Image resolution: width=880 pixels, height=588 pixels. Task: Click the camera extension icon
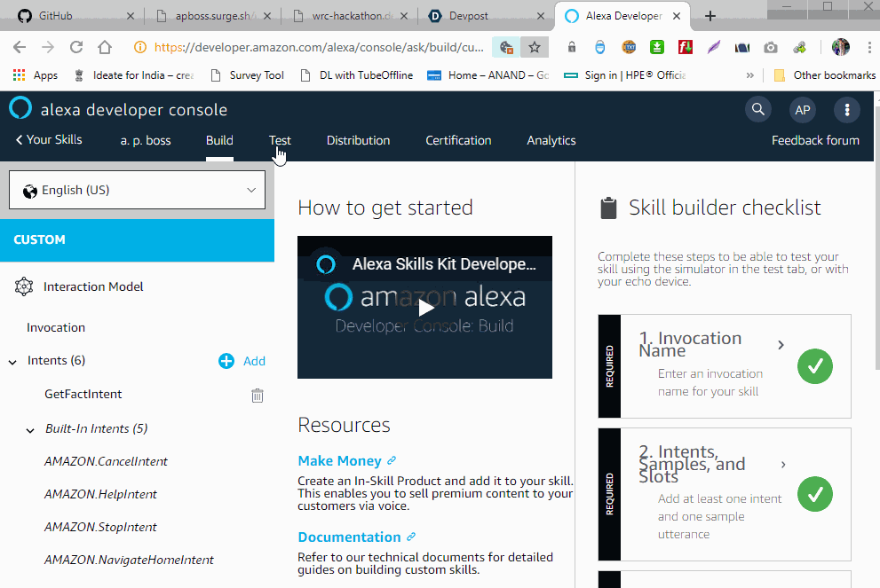click(x=771, y=48)
